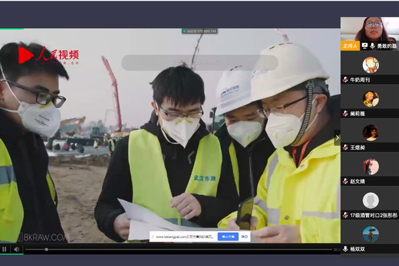
Task: Click the hide link in sharing notification
Action: [x=245, y=237]
